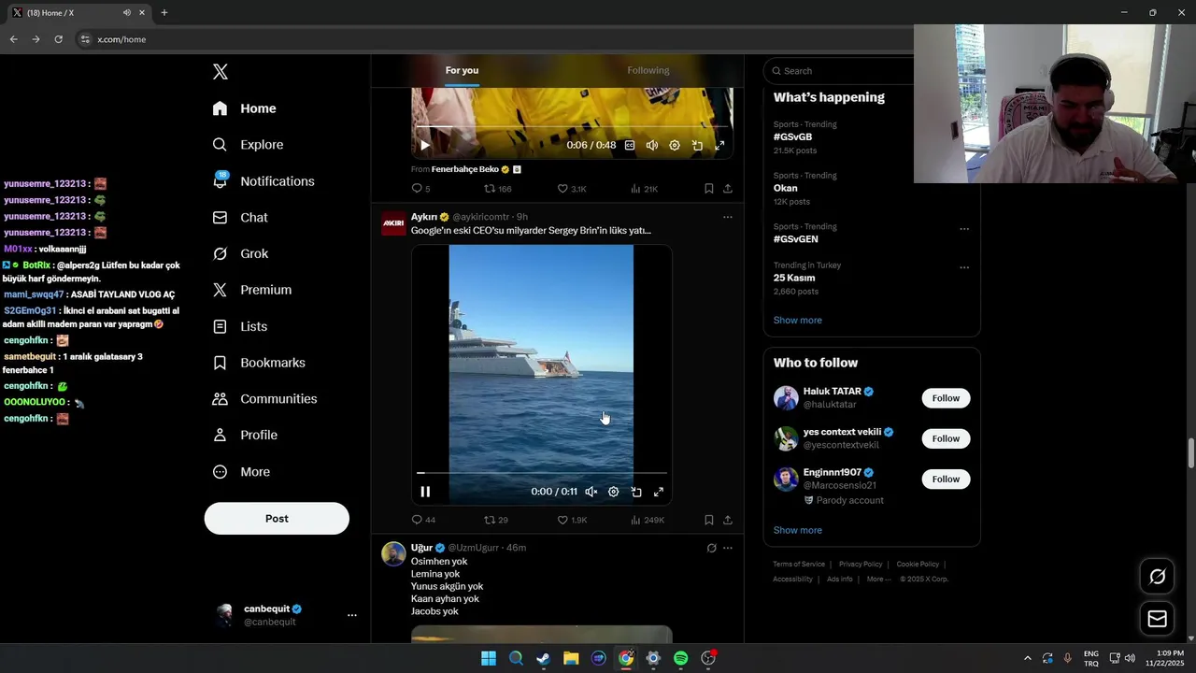Follow Haluk TATAR
Image resolution: width=1196 pixels, height=673 pixels.
(946, 398)
